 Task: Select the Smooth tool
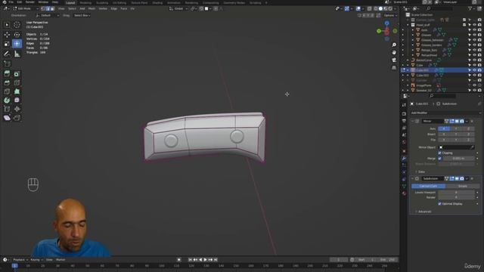17,100
